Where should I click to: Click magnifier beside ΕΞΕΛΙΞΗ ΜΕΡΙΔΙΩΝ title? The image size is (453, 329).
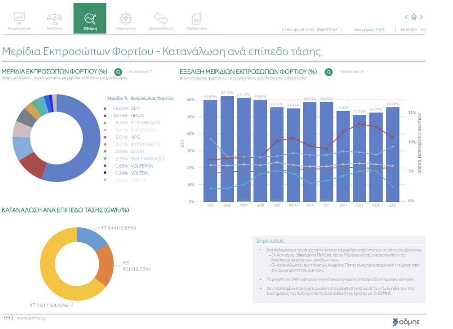click(328, 72)
